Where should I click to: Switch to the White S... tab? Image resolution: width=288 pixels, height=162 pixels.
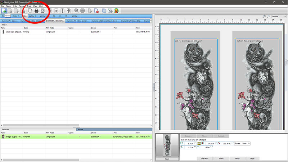tap(33, 16)
